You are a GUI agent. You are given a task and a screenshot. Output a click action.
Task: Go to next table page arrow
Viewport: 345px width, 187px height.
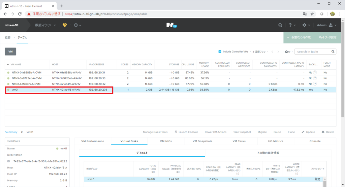coord(278,52)
